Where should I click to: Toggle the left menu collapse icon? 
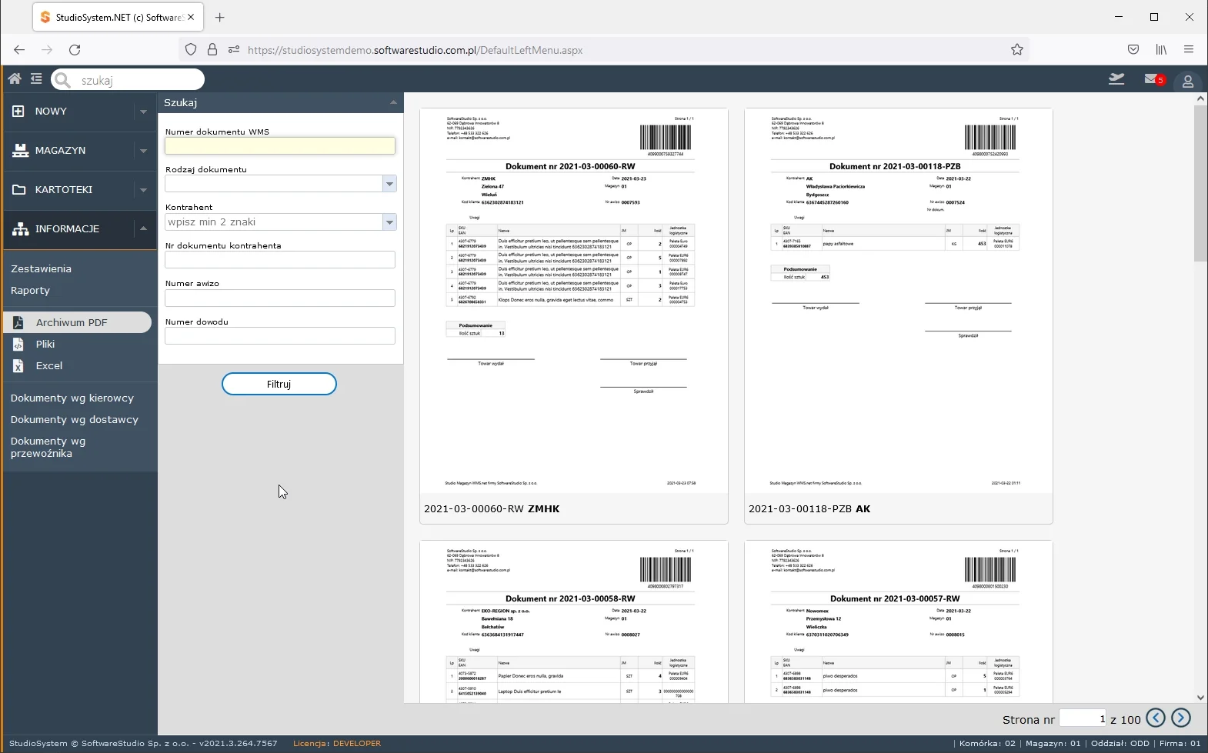(x=36, y=78)
